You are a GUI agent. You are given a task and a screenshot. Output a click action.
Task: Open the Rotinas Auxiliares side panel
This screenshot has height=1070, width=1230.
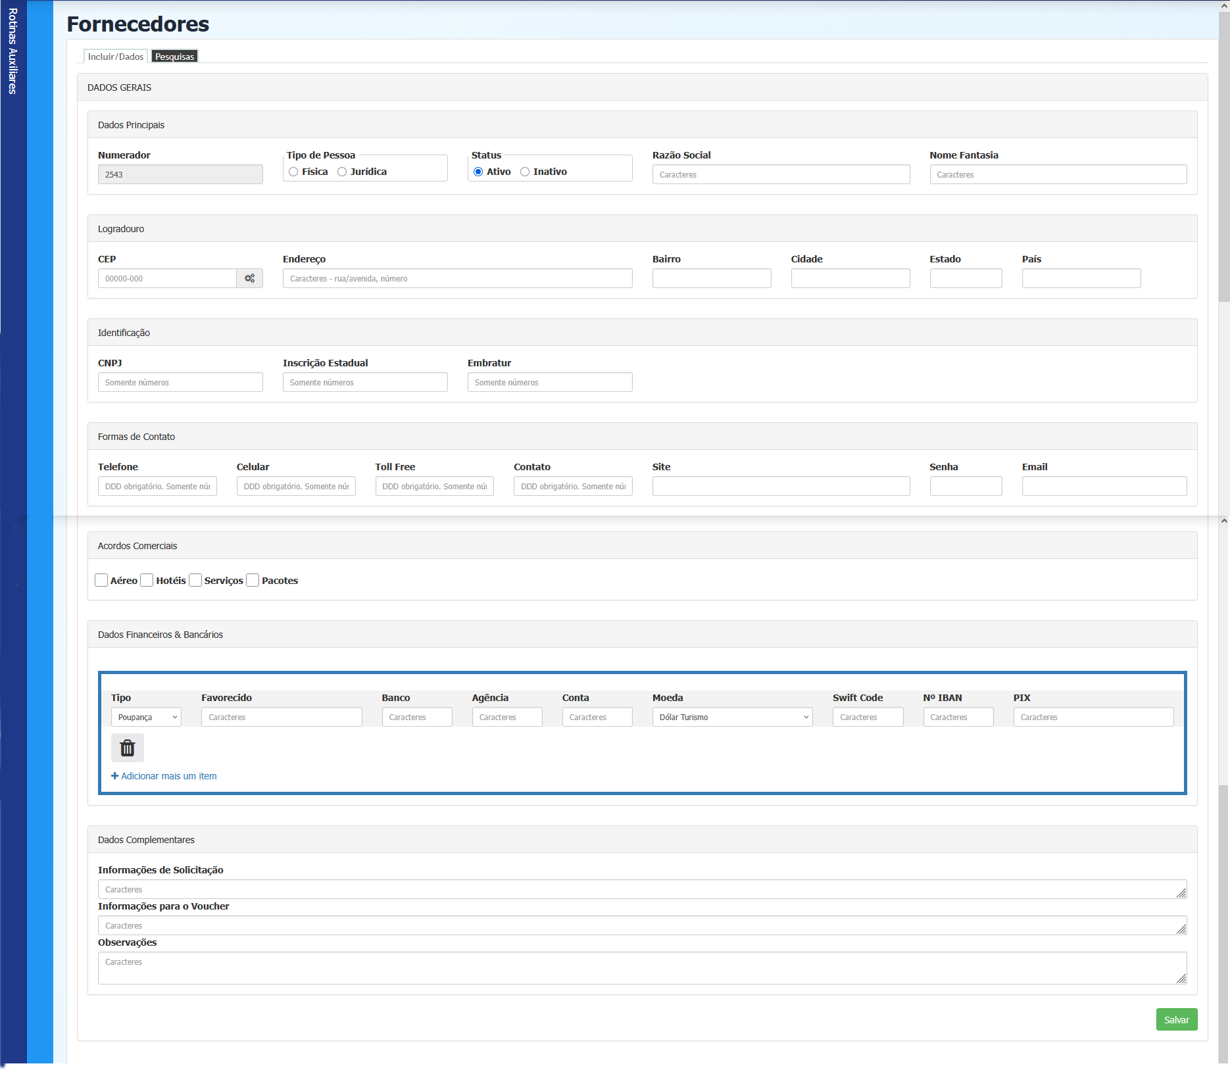click(x=12, y=51)
